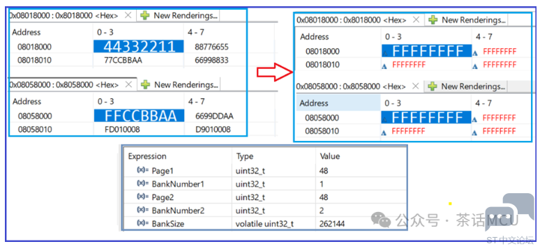
Task: Select red FFFFFFFF under 4-7 at right 08058000
Action: click(x=499, y=118)
